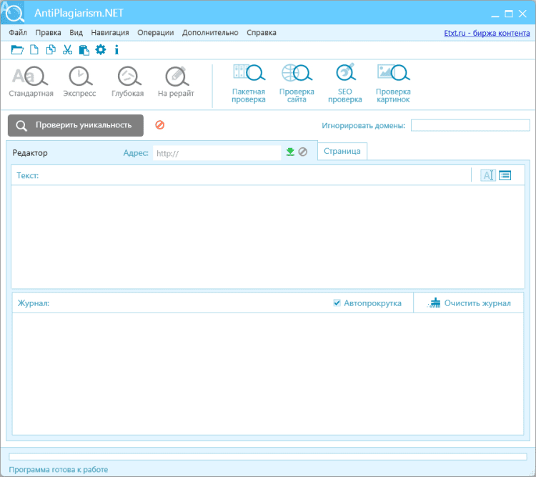Open settings via the gear icon
This screenshot has height=477, width=536.
pyautogui.click(x=100, y=49)
